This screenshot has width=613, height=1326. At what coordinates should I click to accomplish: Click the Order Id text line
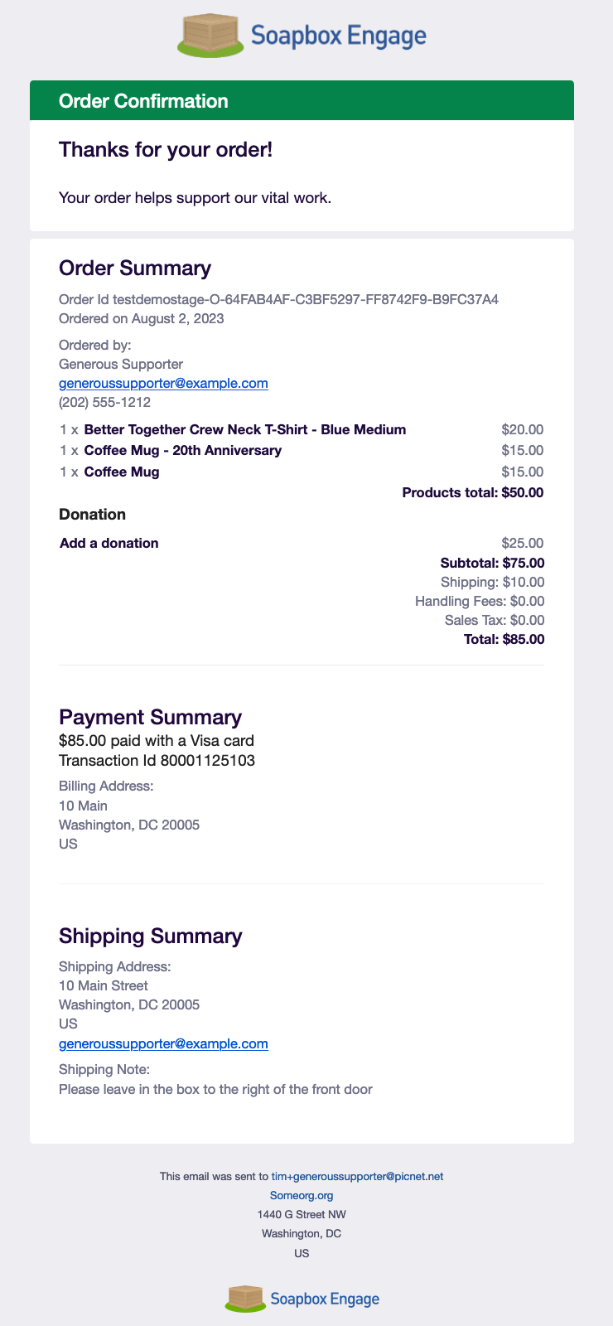coord(278,299)
